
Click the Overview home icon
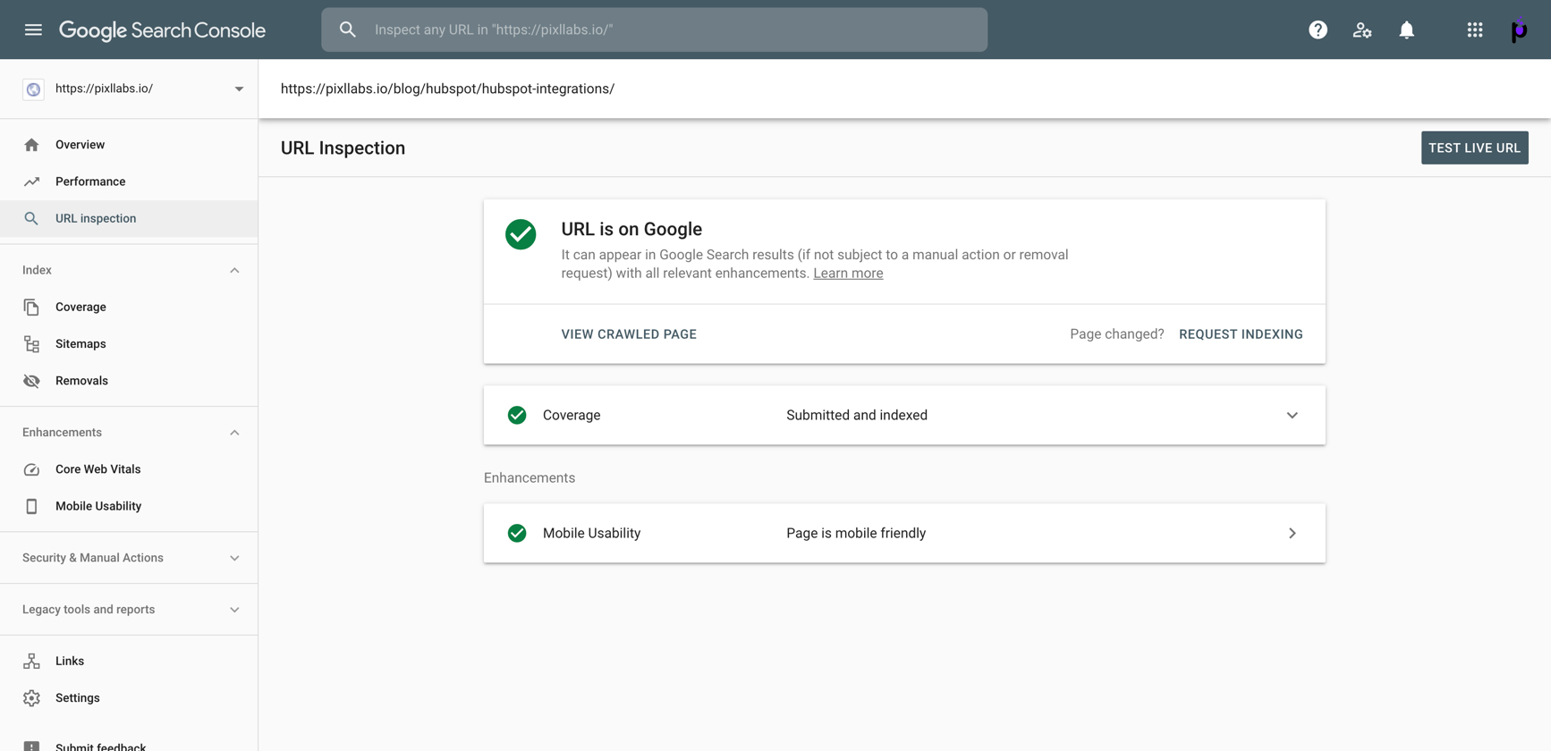click(31, 145)
